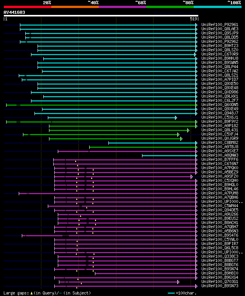Click the green alignment bar for UniRef100_B9F9Y2
The image size is (245, 296).
click(x=101, y=122)
